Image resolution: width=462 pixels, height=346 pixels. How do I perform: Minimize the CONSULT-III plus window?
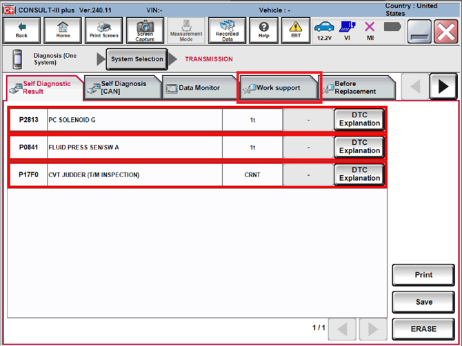419,32
